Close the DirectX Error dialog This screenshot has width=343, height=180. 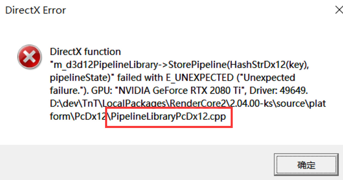(339, 10)
